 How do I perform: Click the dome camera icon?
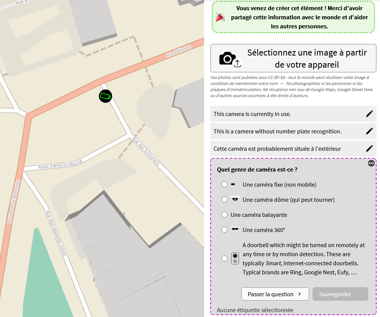[235, 199]
